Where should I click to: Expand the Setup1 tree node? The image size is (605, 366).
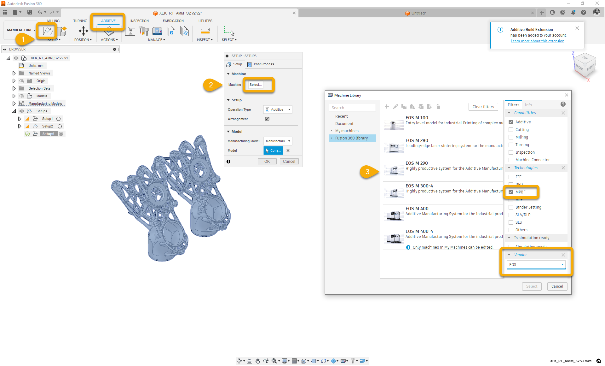(20, 119)
